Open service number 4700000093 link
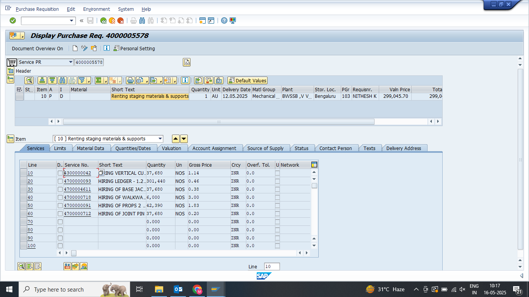 click(x=77, y=181)
